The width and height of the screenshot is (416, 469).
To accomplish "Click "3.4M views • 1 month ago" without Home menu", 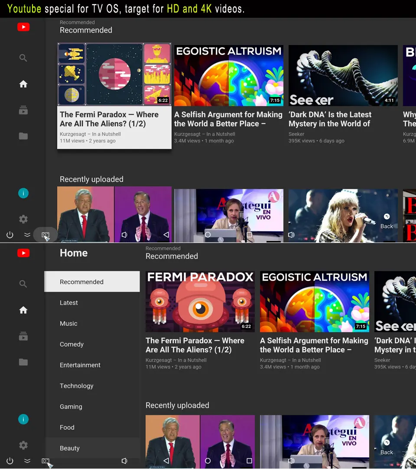I will [x=204, y=141].
